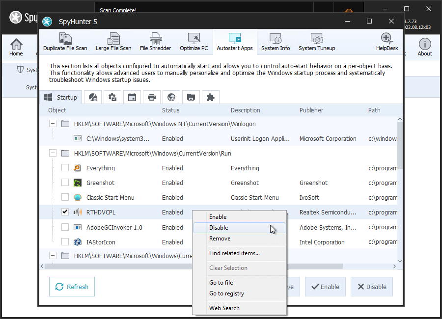Open the System Tuneup section
Screen dimensions: 442x319
point(317,42)
